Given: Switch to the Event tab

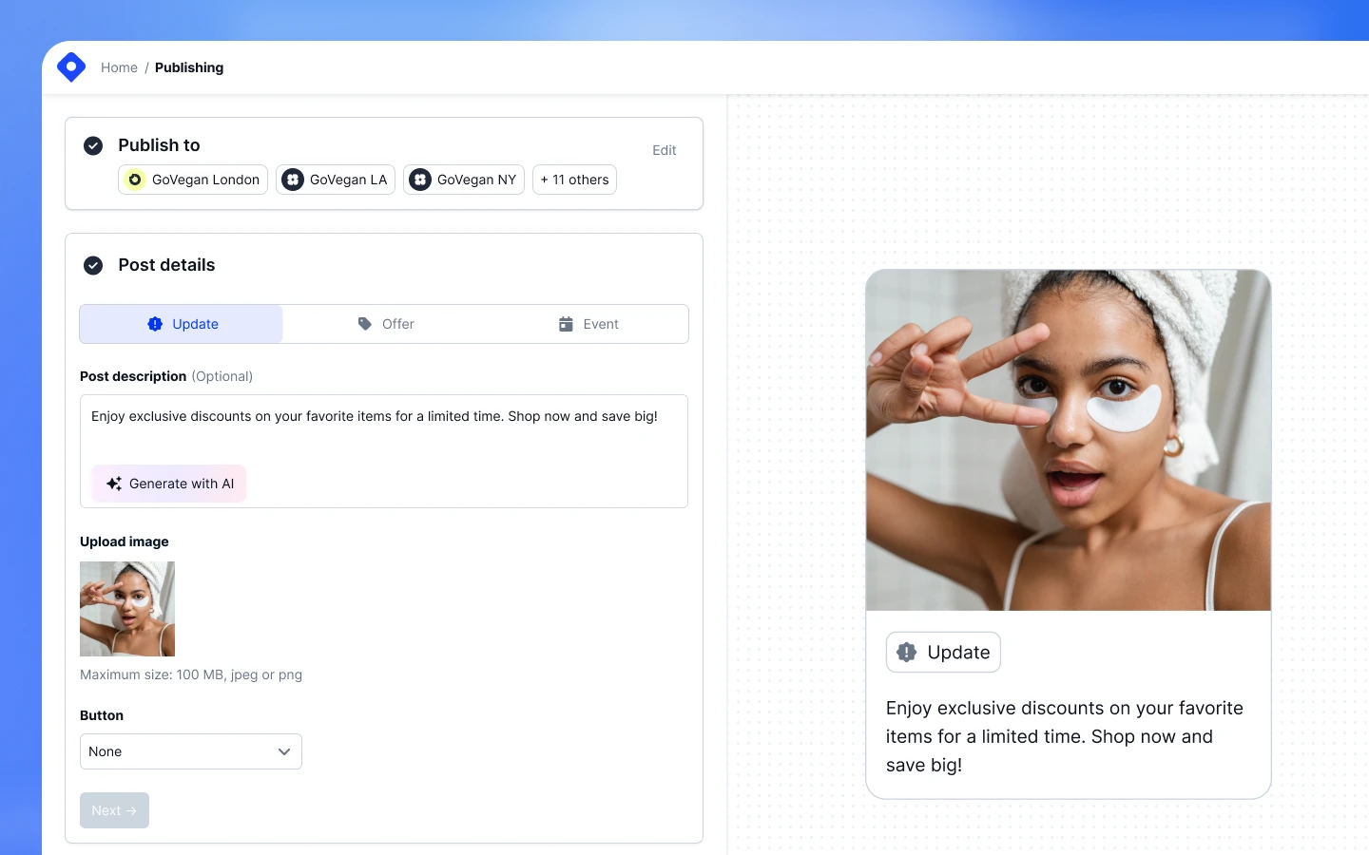Looking at the screenshot, I should coord(589,324).
